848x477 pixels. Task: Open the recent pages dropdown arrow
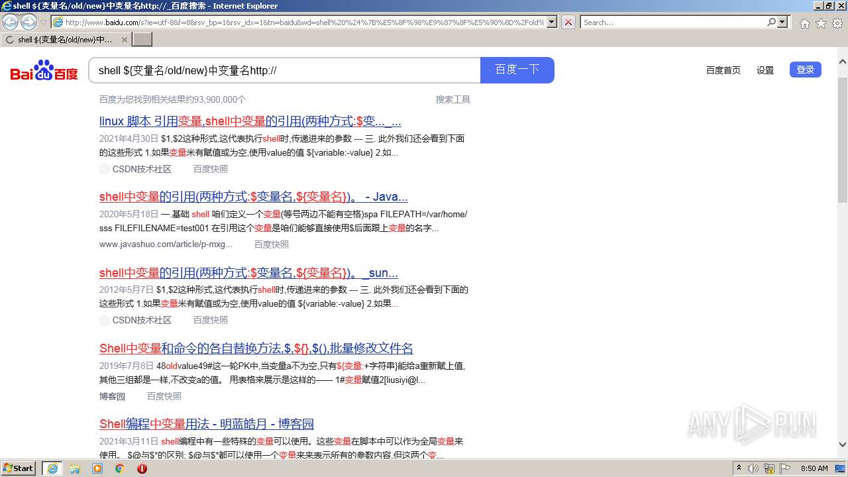(43, 22)
